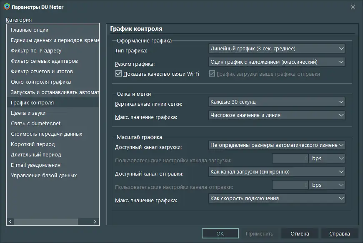Click the Отмена button

(x=300, y=234)
